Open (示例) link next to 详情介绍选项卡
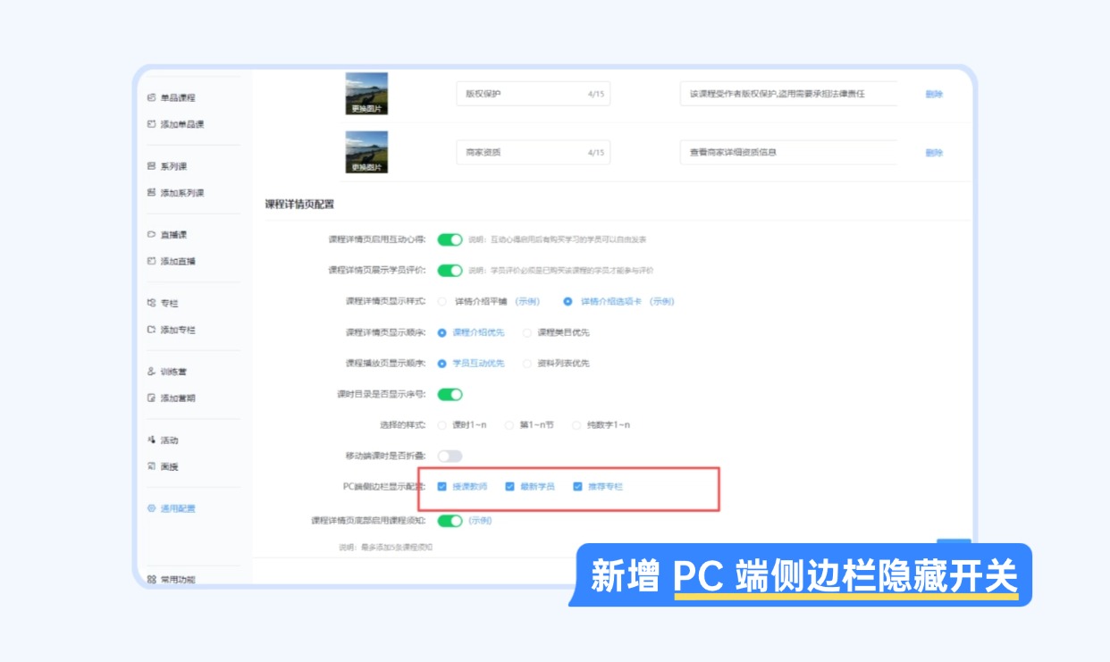1110x662 pixels. pos(661,302)
